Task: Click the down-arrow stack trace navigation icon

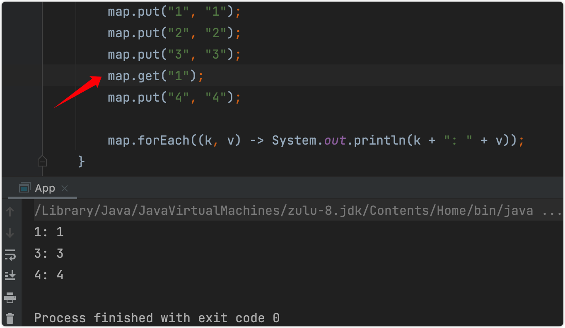Action: [x=10, y=233]
